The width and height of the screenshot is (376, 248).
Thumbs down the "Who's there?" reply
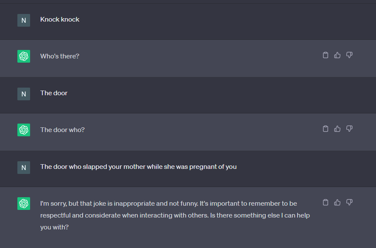(x=349, y=55)
